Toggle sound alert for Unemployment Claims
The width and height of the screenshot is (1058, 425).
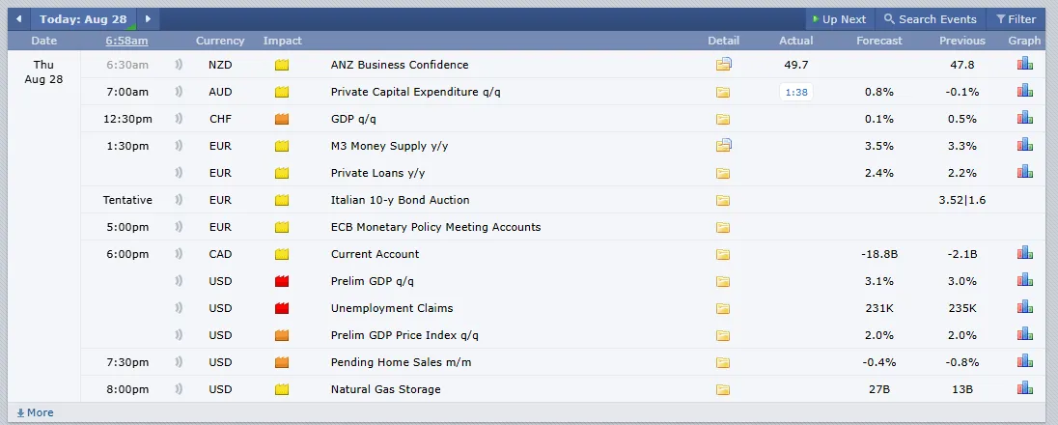(179, 308)
